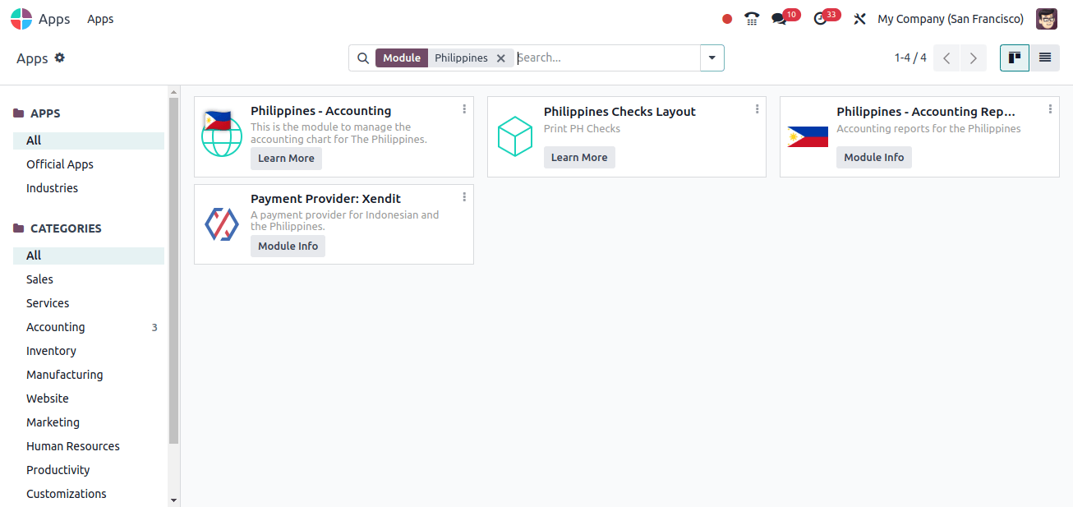The height and width of the screenshot is (507, 1073).
Task: Click the Philippines Checks Layout cube icon
Action: pos(515,136)
